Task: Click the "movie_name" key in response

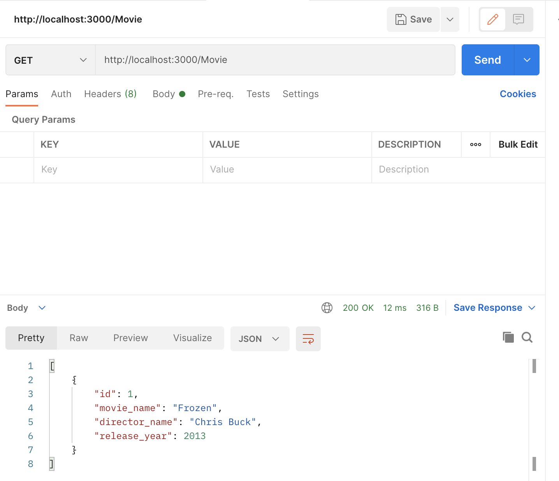Action: pyautogui.click(x=128, y=408)
